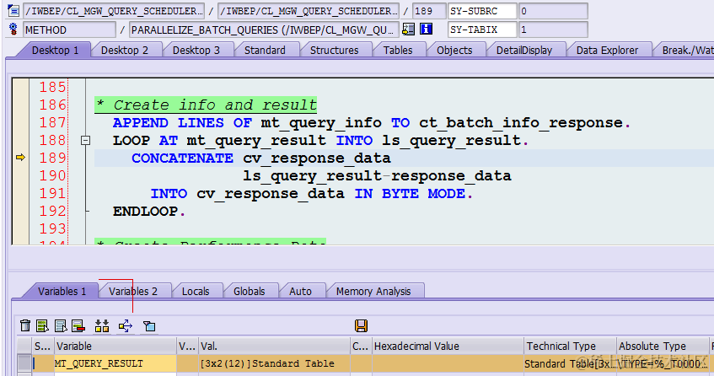The width and height of the screenshot is (714, 376).
Task: Click the CONCATENATE keyword on line 189
Action: (x=182, y=158)
